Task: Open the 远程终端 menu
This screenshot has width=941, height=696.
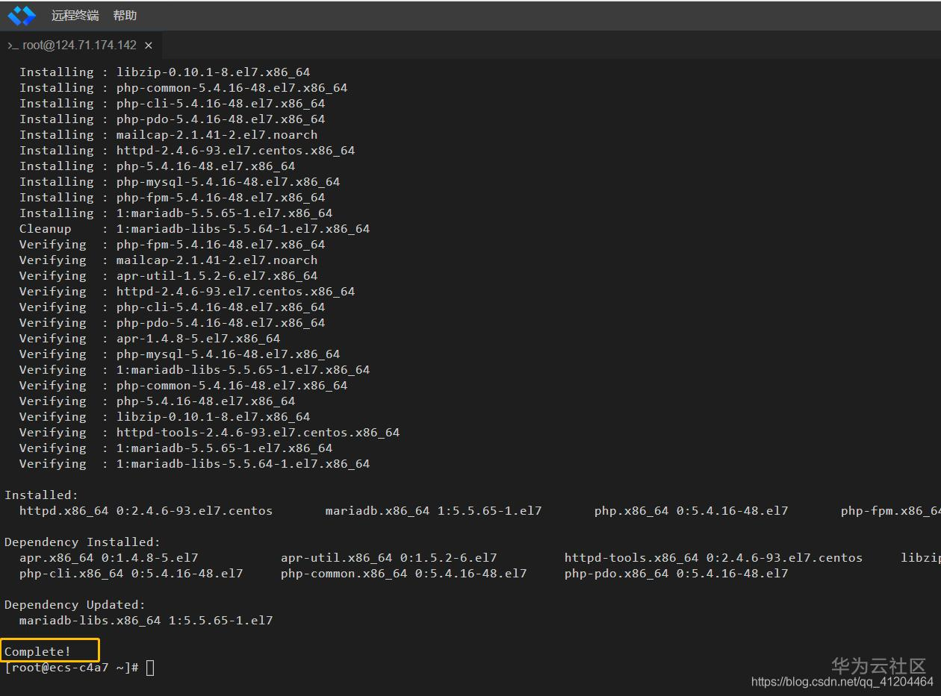Action: click(75, 15)
